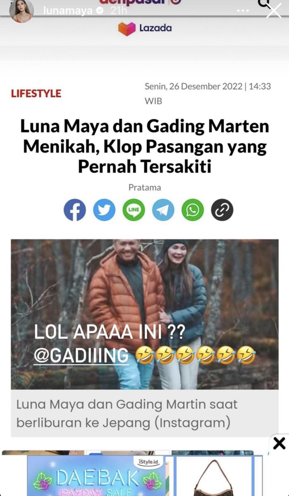Tap the article headline about Luna Maya

(x=145, y=146)
